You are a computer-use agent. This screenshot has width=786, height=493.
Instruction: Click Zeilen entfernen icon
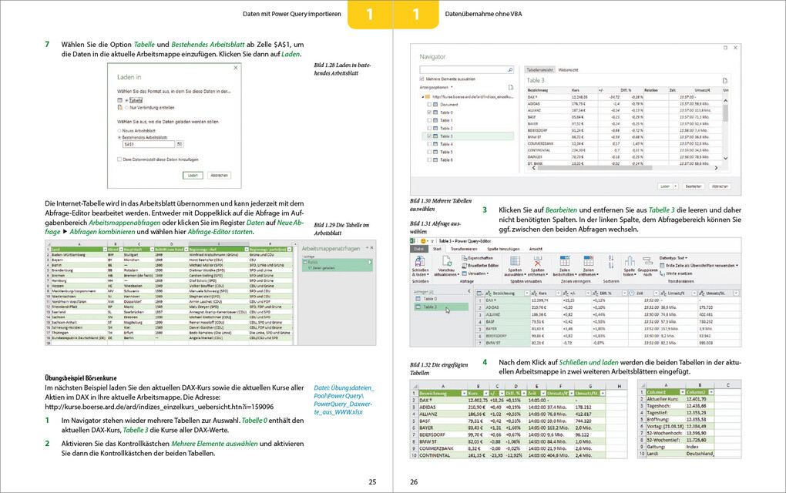click(588, 261)
